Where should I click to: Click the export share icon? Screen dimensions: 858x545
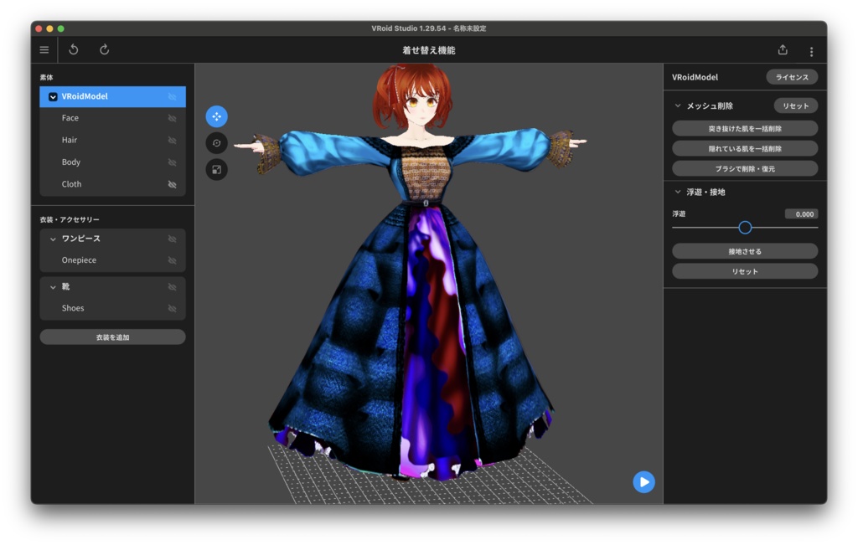pyautogui.click(x=783, y=49)
